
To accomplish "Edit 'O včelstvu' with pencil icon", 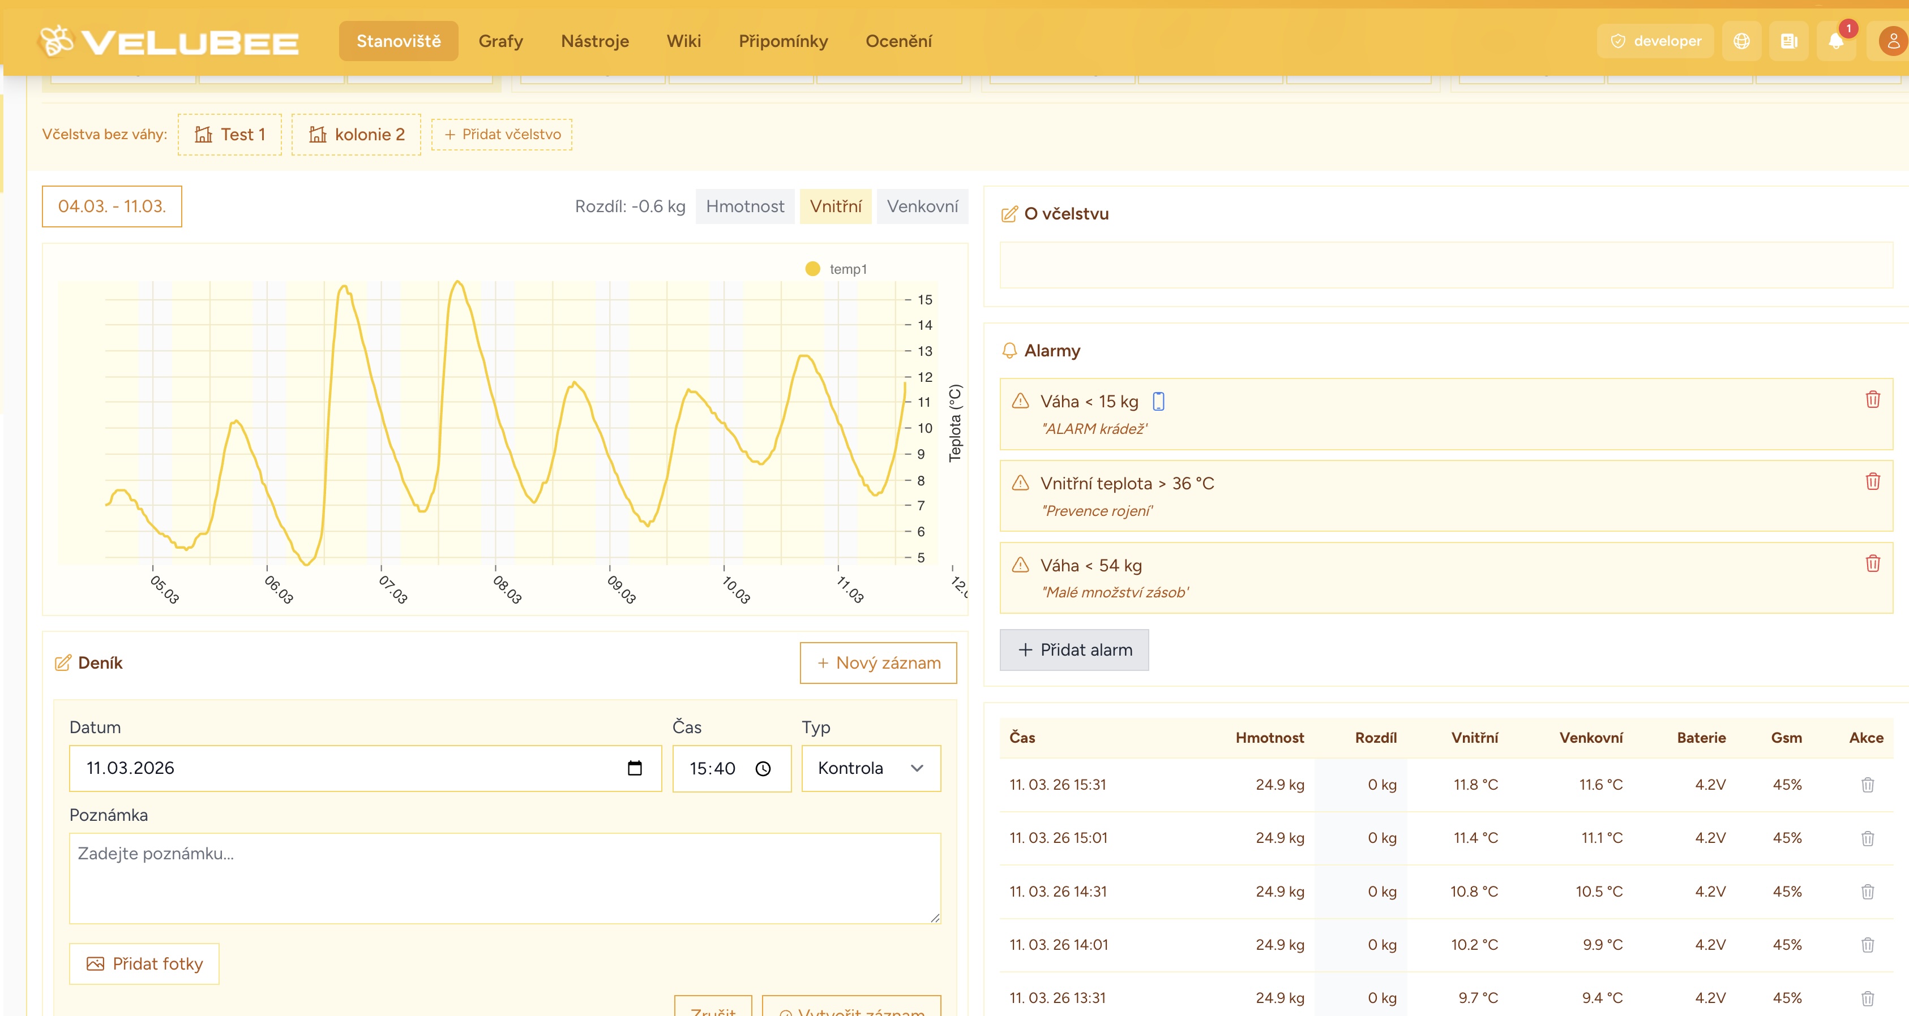I will [1009, 215].
